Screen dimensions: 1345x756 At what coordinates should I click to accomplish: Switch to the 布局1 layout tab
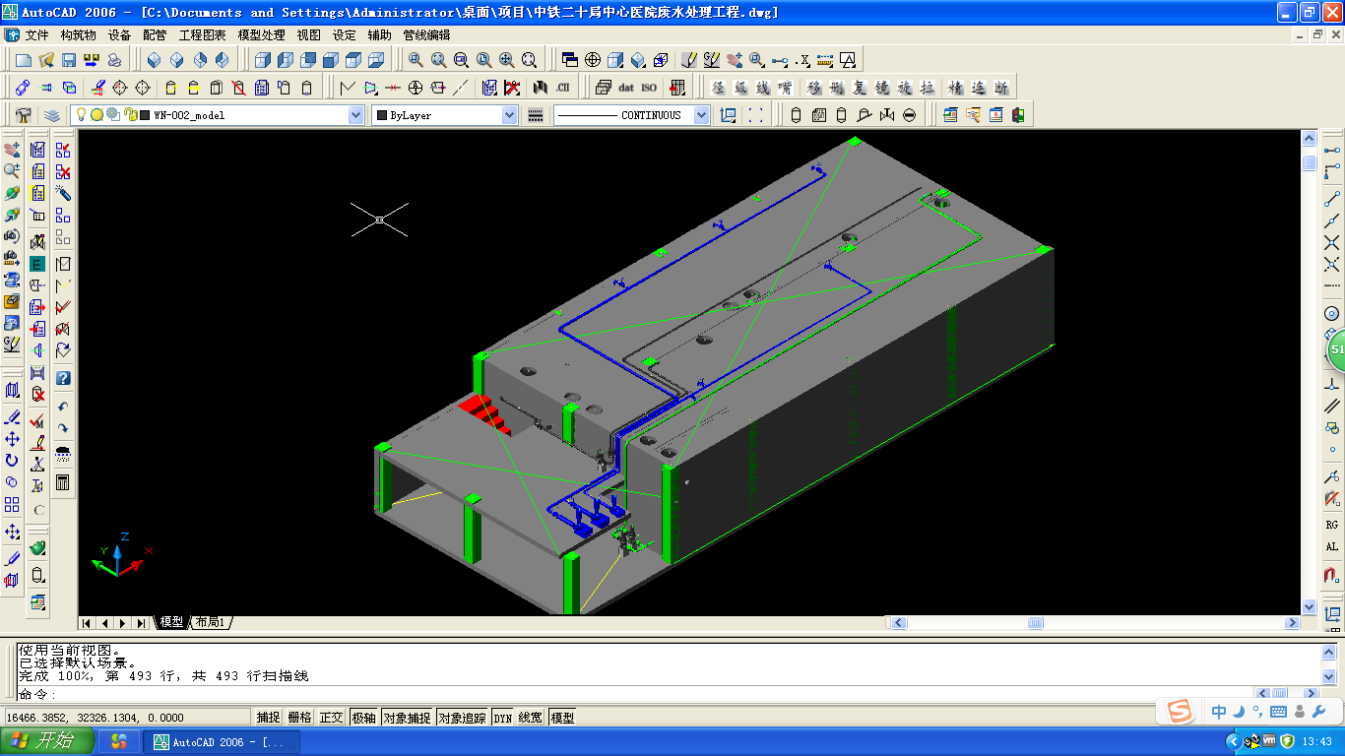coord(210,622)
